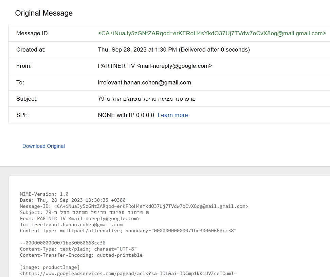Screen dimensions: 330x277
Task: Click the text/plain Content-Type line
Action: point(78,249)
